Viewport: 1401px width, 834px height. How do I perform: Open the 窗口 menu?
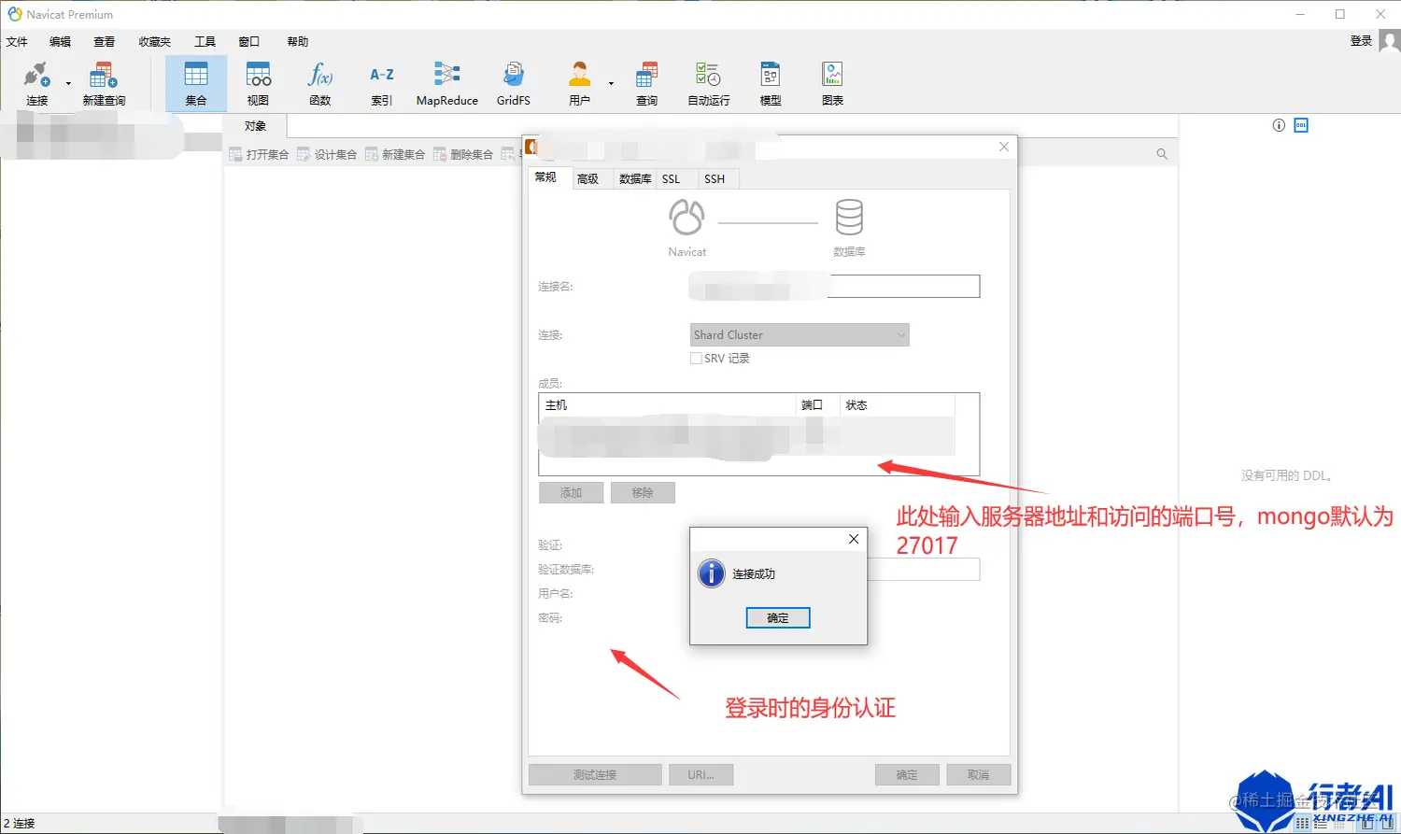249,41
